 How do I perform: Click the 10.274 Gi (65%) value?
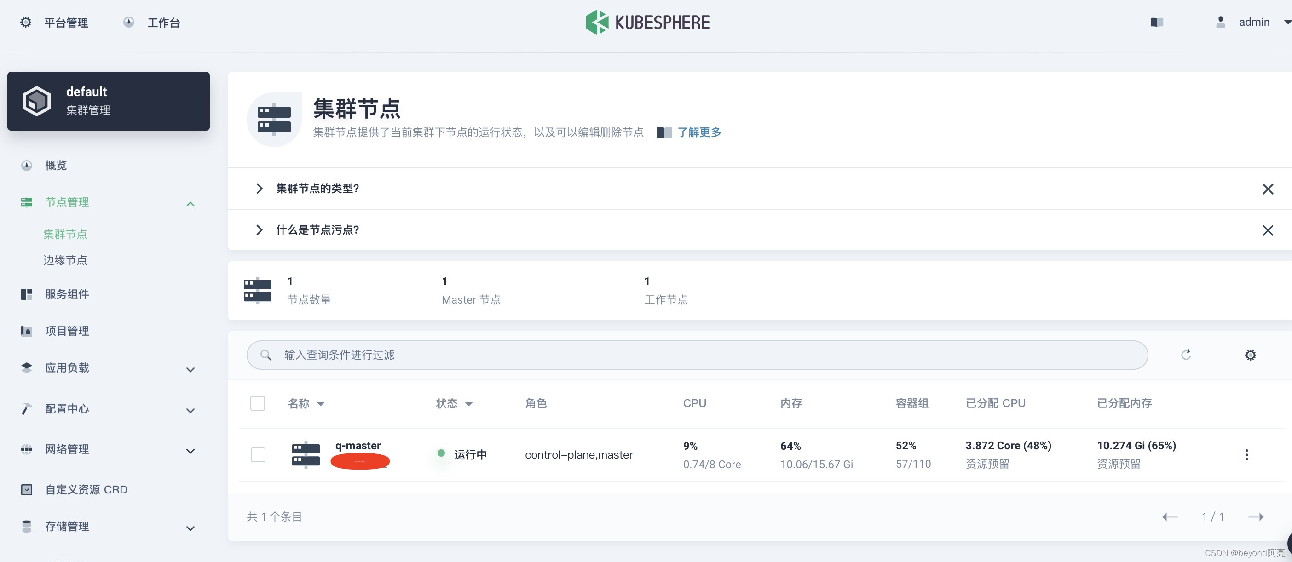pos(1136,445)
